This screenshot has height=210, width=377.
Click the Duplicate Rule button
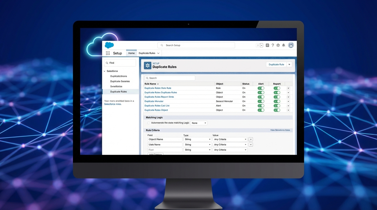276,64
